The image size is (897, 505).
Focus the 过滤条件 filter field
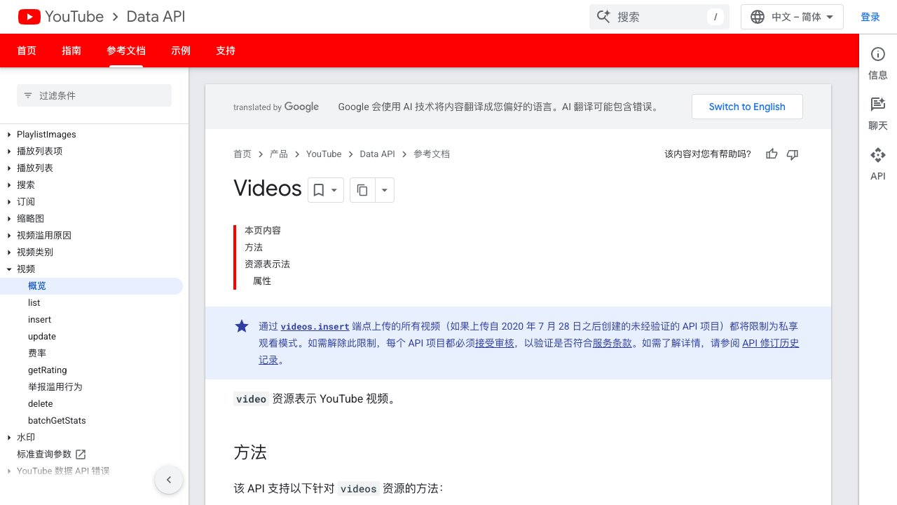click(x=94, y=95)
